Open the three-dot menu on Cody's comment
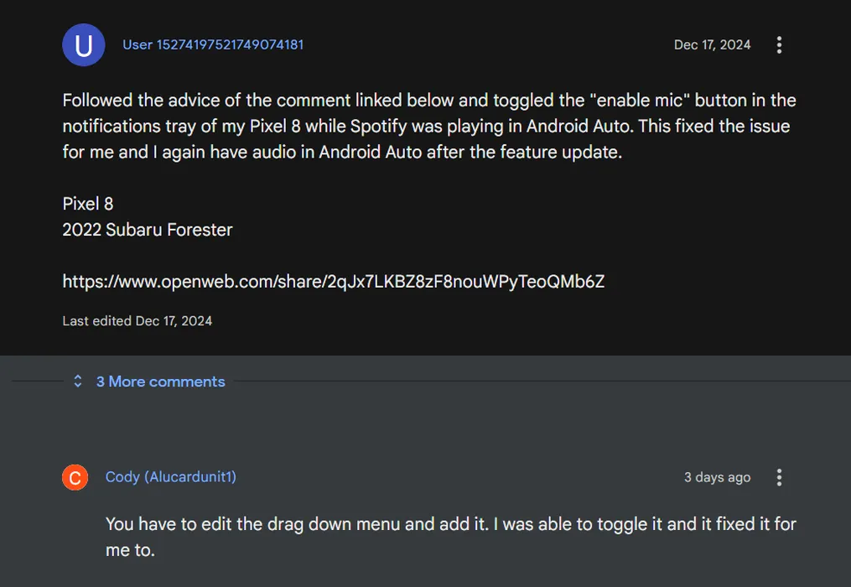The width and height of the screenshot is (851, 587). [779, 477]
